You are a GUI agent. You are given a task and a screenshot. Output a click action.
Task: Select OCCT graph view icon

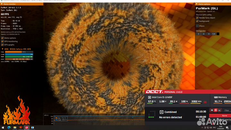coord(220,110)
